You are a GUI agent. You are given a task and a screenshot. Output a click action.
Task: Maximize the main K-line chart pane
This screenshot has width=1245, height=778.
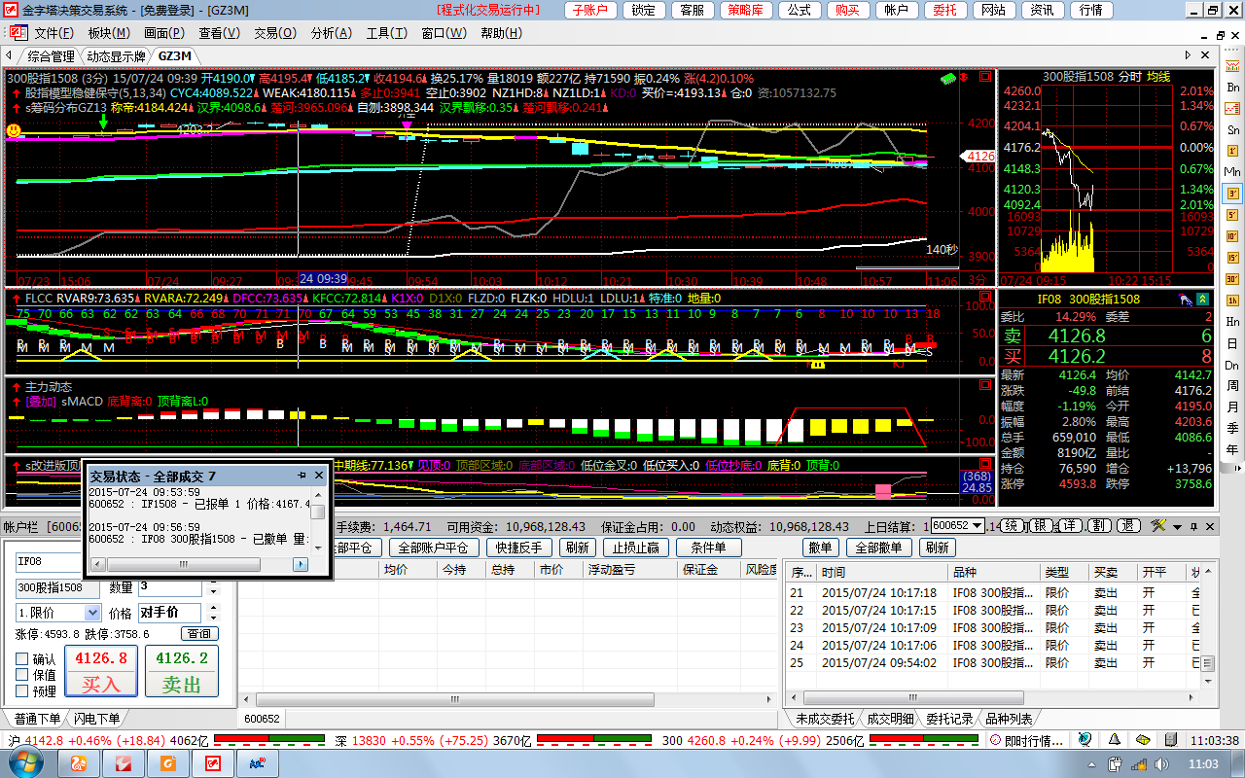point(984,76)
